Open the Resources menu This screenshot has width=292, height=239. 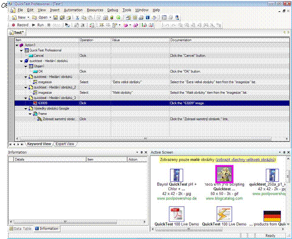(95, 10)
